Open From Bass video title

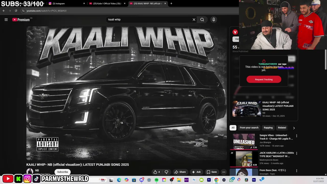pyautogui.click(x=273, y=170)
